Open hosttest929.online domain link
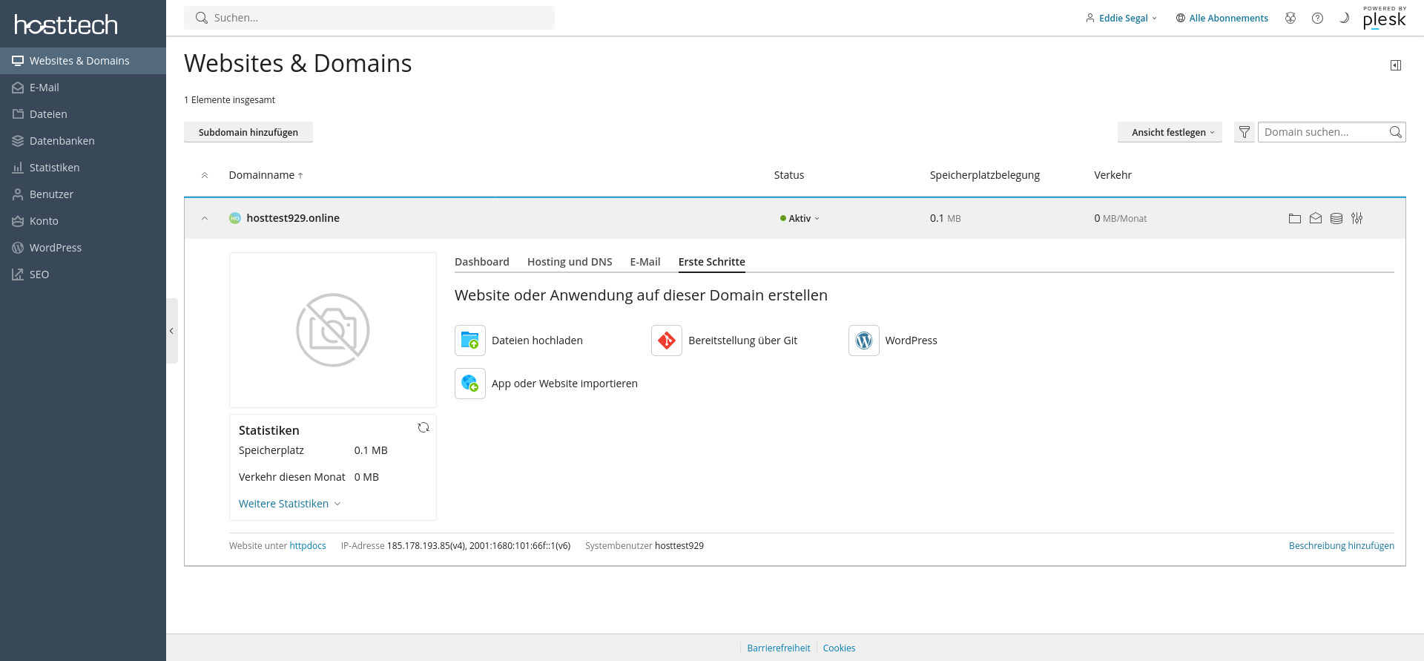Screen dimensions: 1424x661 click(x=293, y=218)
